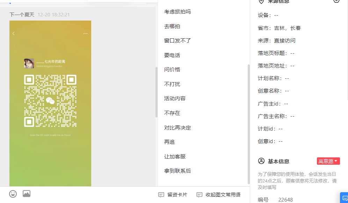
Task: Click the 计划名称 field label
Action: coord(270,78)
